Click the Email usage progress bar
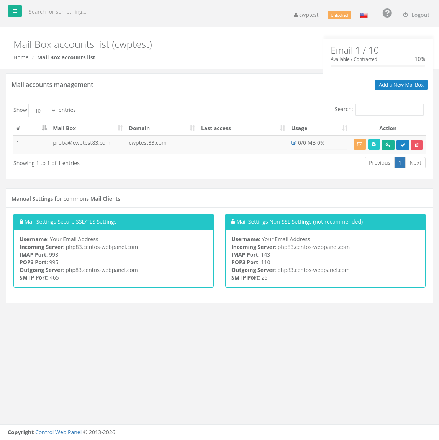This screenshot has width=439, height=440. pos(378,65)
